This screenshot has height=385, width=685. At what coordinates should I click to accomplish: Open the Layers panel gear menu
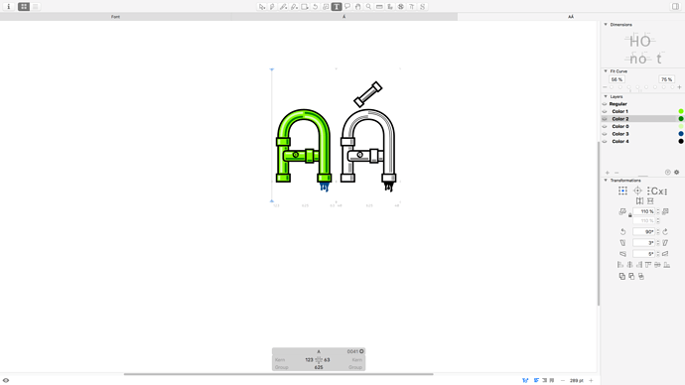coord(676,173)
